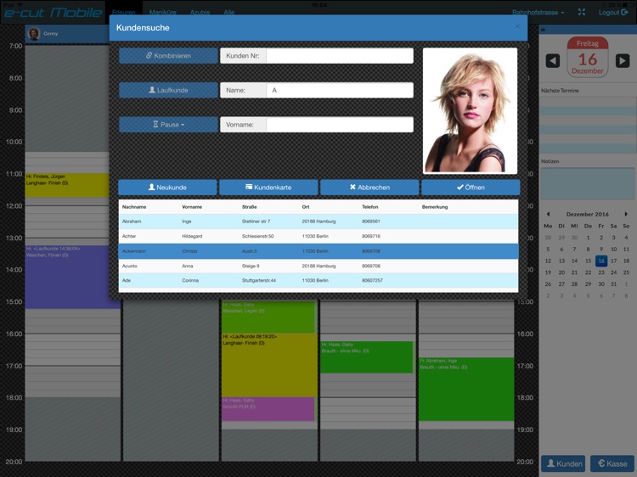Open the Laufkunde 09:19:20 Langhaar-Finish appointment
637x477 pixels.
coord(269,365)
